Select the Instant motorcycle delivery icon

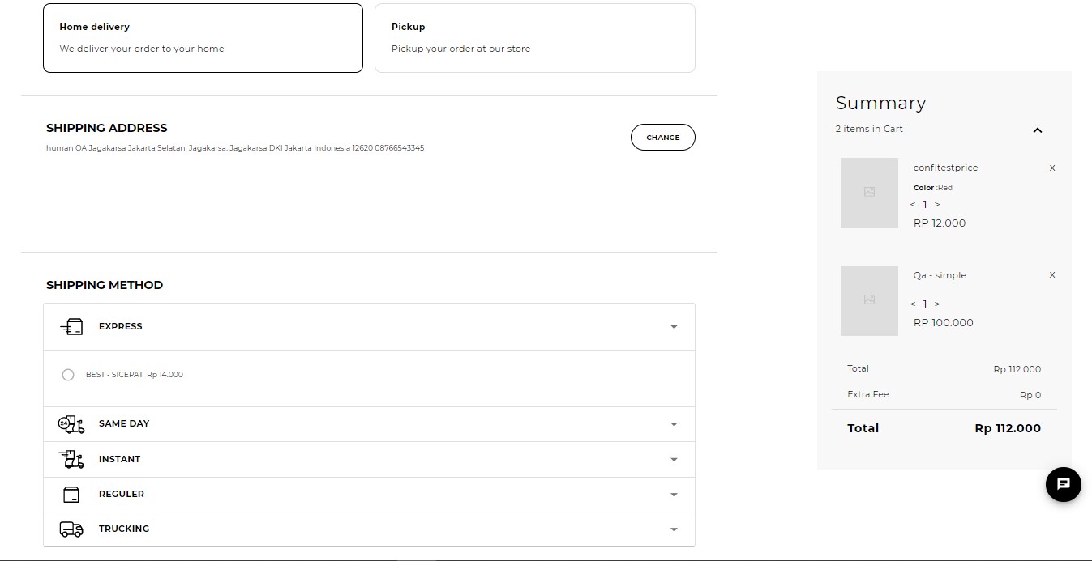coord(71,459)
